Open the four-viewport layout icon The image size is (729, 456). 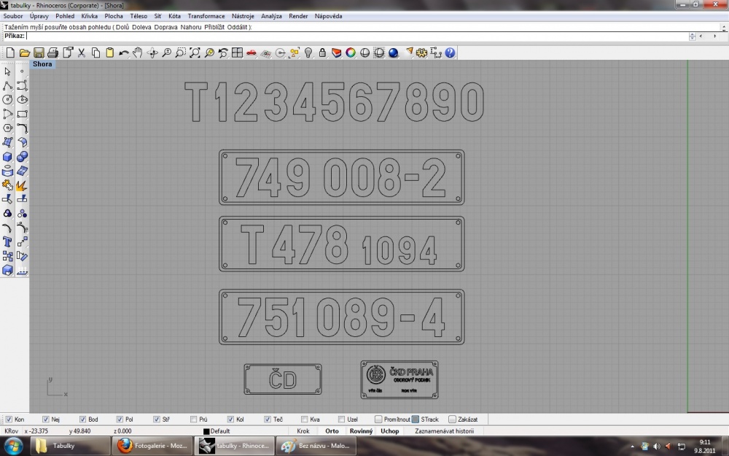(237, 53)
